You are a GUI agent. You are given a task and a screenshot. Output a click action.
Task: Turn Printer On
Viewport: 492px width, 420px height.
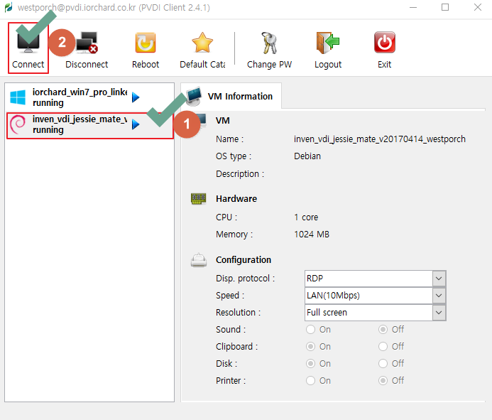311,380
